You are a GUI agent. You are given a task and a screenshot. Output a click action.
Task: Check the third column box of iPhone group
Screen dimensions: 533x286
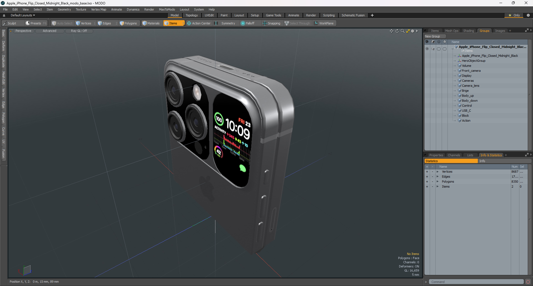439,49
